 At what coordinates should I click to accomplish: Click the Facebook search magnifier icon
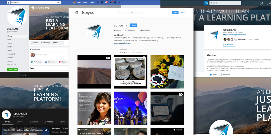pyautogui.click(x=58, y=2)
